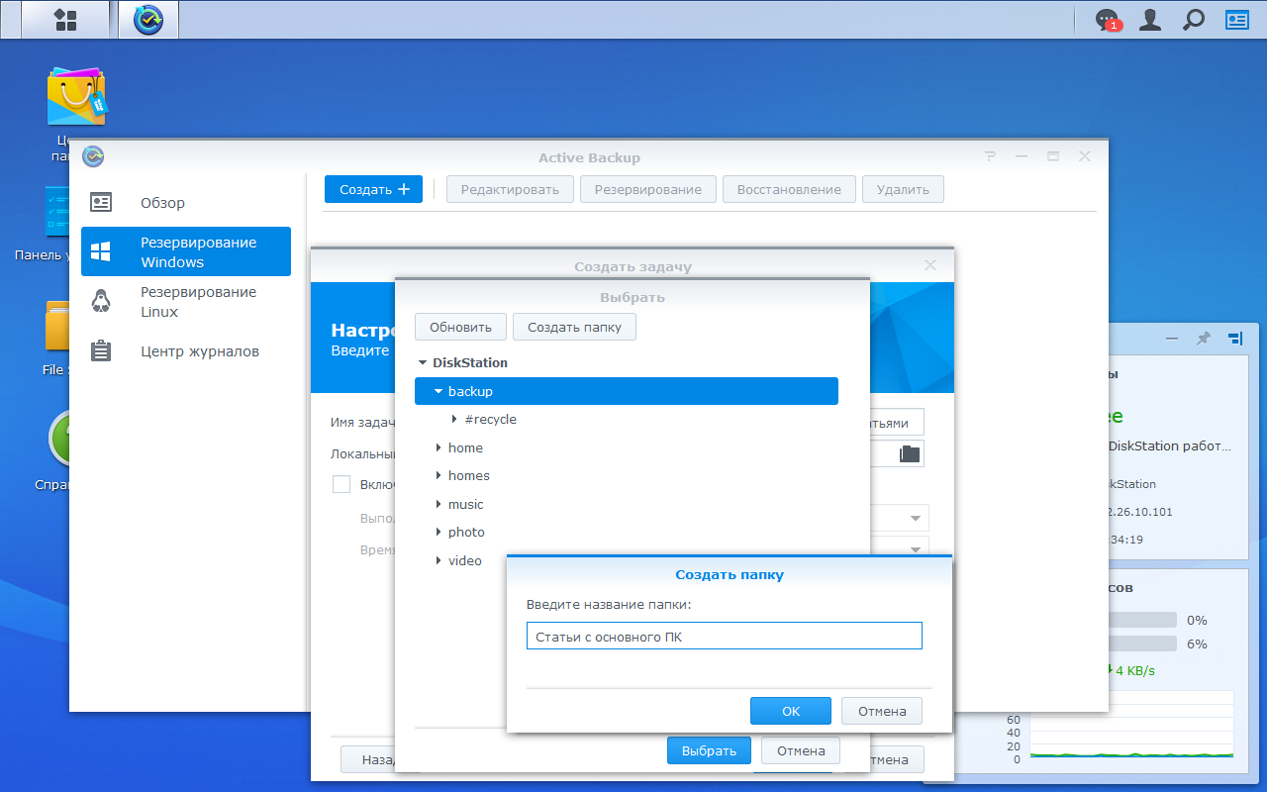Click the Active Backup logo in the window title bar
Image resolution: width=1267 pixels, height=792 pixels.
click(93, 156)
